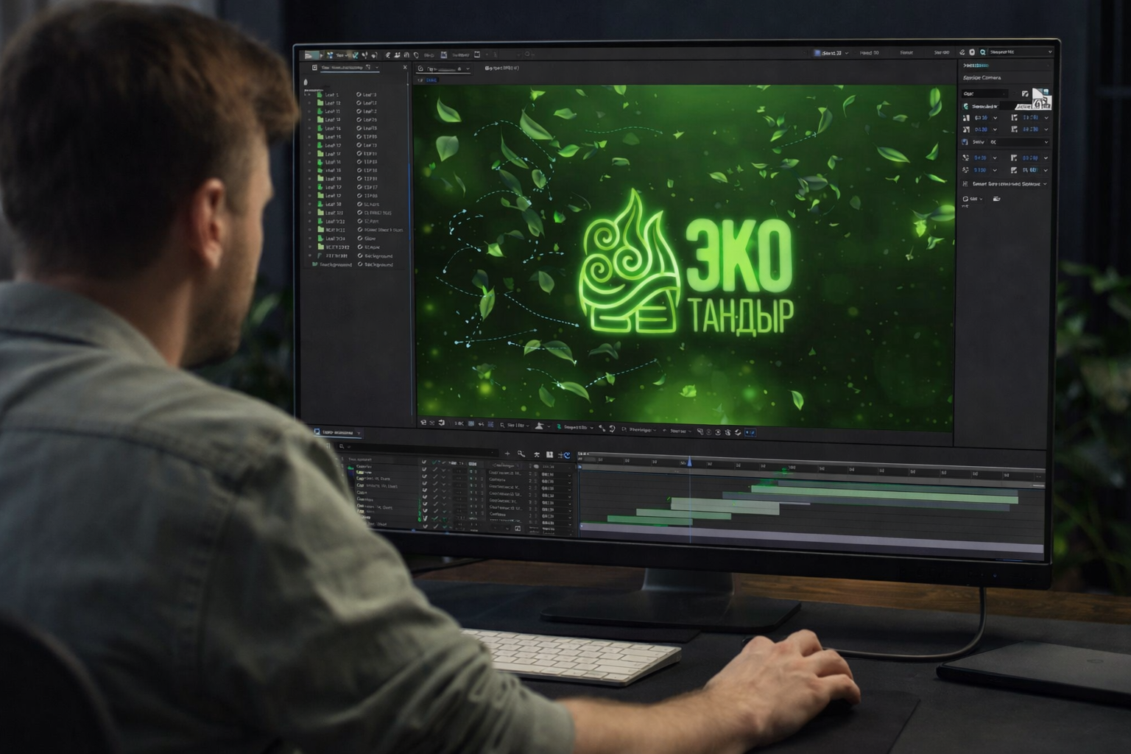Toggle the visibility dot beside the Leaf 12 item
The height and width of the screenshot is (754, 1131).
[309, 103]
